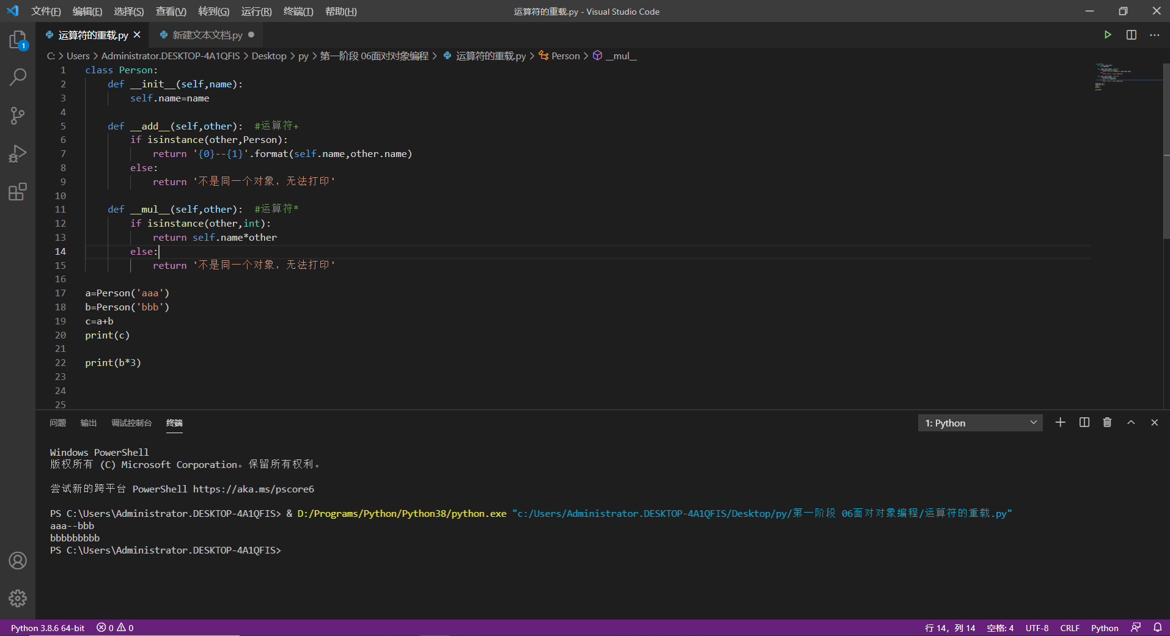The image size is (1170, 636).
Task: Switch to 输出 panel tab
Action: [89, 423]
